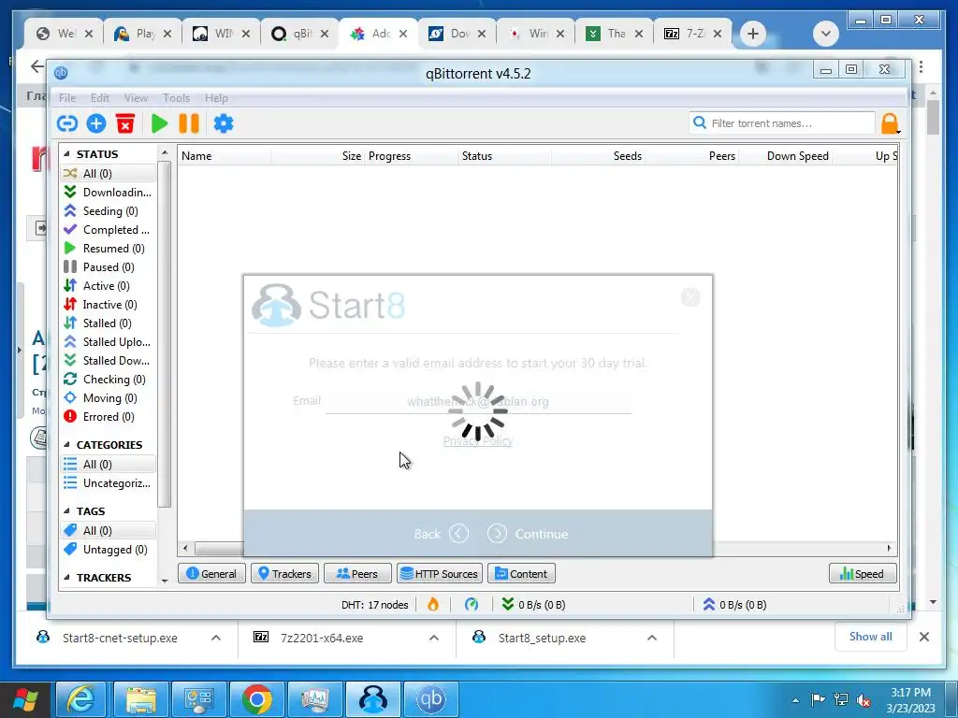The image size is (958, 718).
Task: Open the add torrent link icon
Action: pos(67,123)
